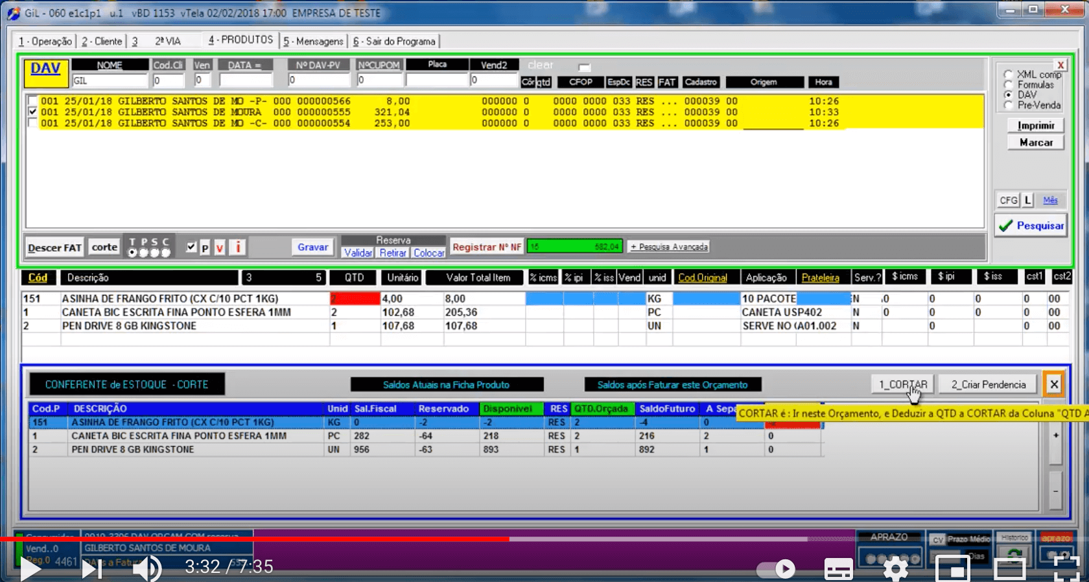Click the 'corte' button
Image resolution: width=1089 pixels, height=582 pixels.
tap(104, 247)
